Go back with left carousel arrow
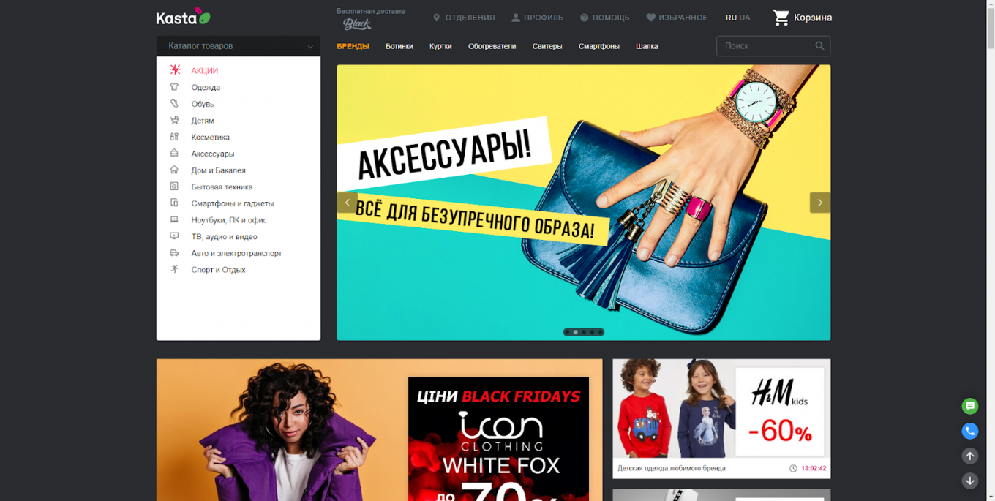The image size is (995, 501). tap(347, 203)
